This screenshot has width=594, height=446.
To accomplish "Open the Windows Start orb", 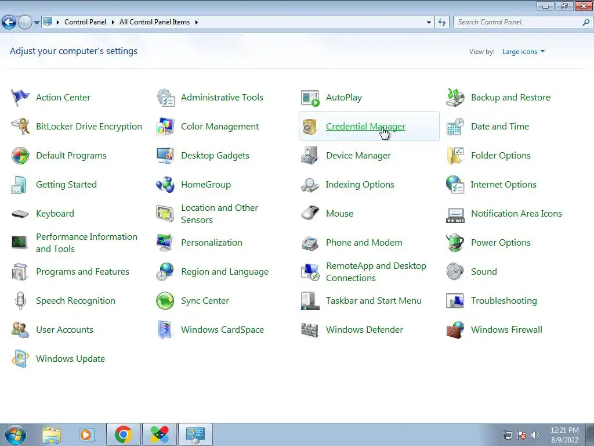I will point(16,434).
